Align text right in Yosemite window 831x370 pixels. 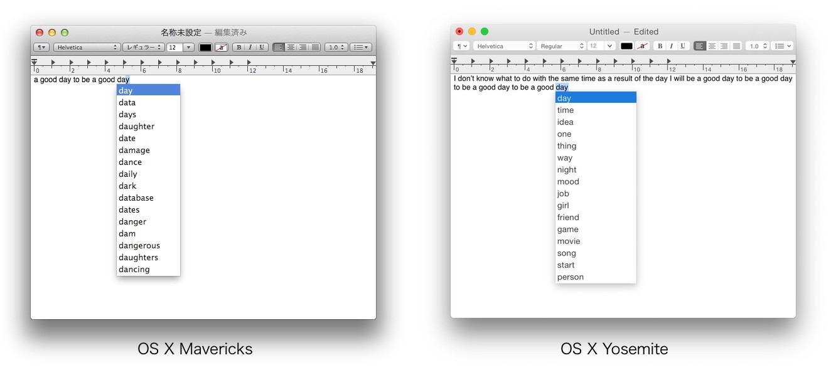pyautogui.click(x=724, y=46)
